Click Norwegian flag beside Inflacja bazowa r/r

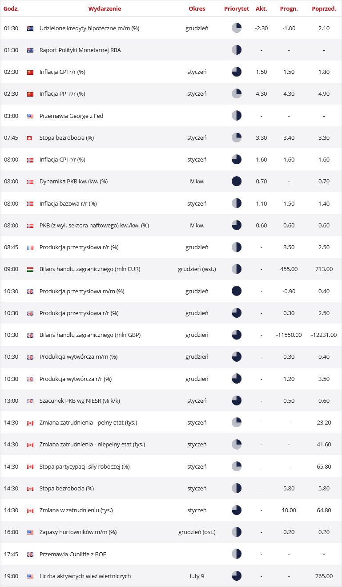30,203
